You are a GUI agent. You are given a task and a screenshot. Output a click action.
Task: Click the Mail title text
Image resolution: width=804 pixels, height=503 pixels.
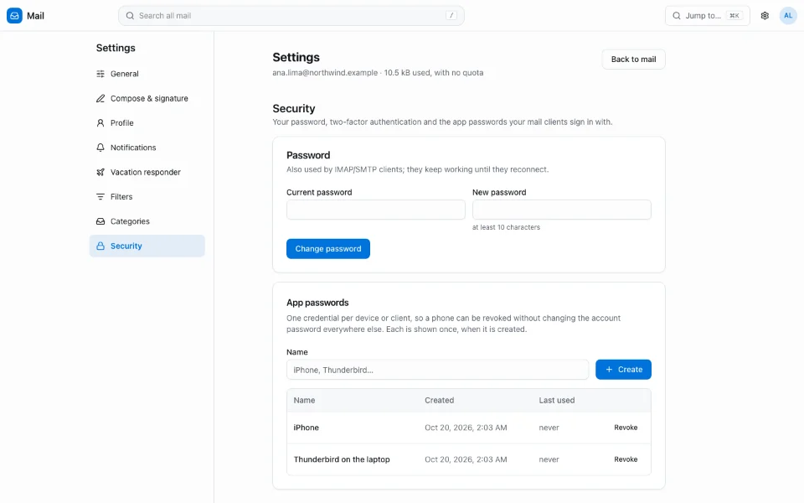pos(35,16)
